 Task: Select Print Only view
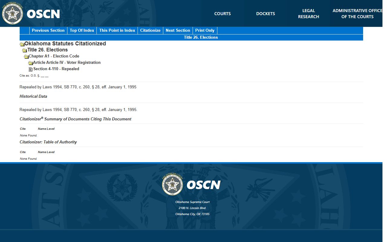[x=205, y=30]
